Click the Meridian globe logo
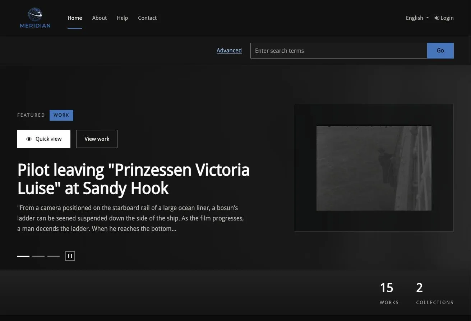471x321 pixels. pos(35,18)
